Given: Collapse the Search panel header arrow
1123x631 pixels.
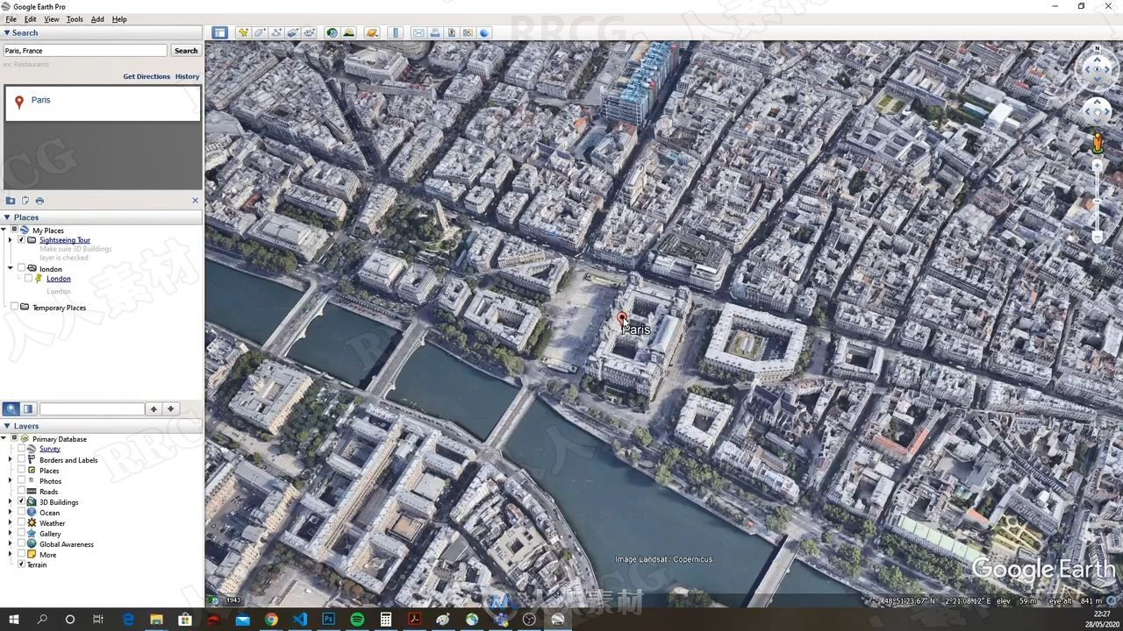Looking at the screenshot, I should 7,32.
